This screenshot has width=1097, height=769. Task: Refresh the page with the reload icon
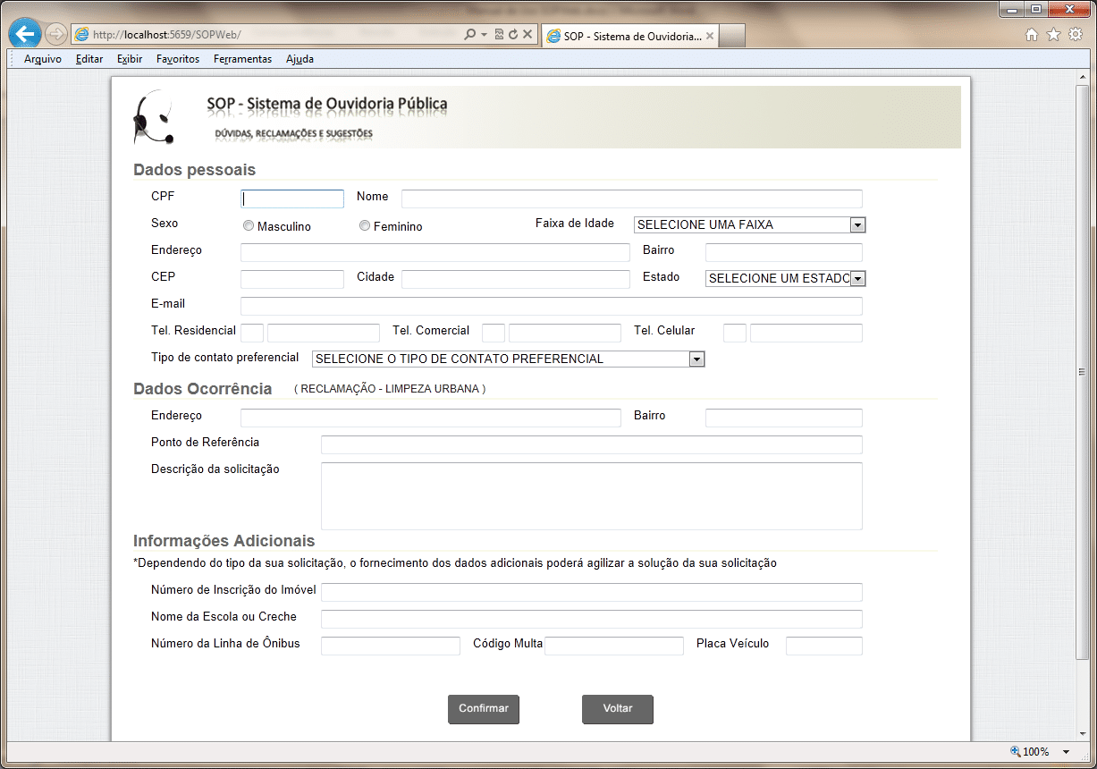coord(513,35)
